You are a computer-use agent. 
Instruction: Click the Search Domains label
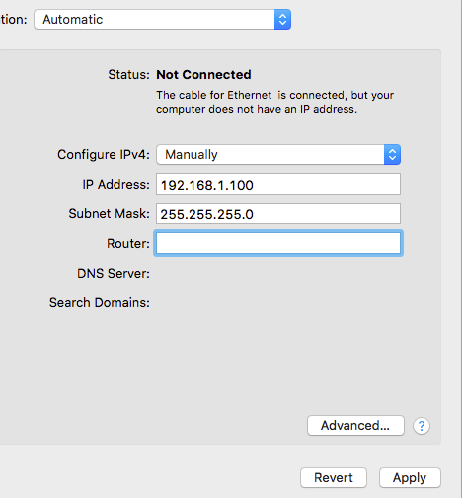coord(100,302)
